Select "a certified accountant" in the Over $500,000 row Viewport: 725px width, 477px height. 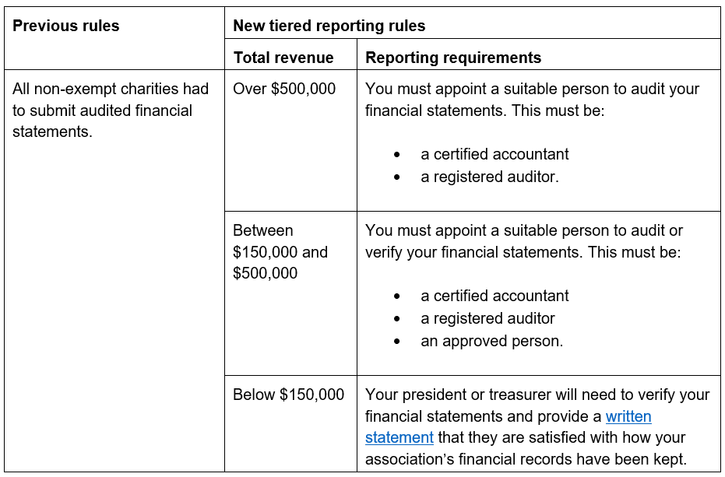(x=494, y=154)
